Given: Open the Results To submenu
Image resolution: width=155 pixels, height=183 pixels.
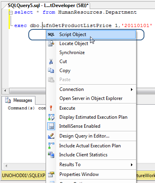Looking at the screenshot, I should (91, 165).
